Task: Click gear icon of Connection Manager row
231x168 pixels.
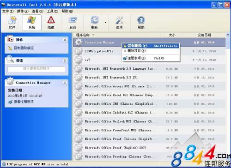Action: coord(79,42)
